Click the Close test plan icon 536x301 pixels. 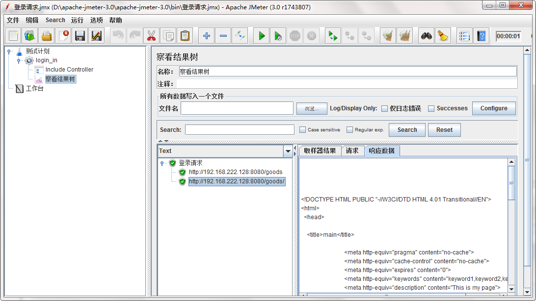point(63,35)
